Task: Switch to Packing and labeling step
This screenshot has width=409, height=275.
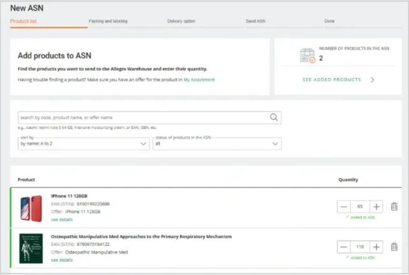Action: [108, 22]
